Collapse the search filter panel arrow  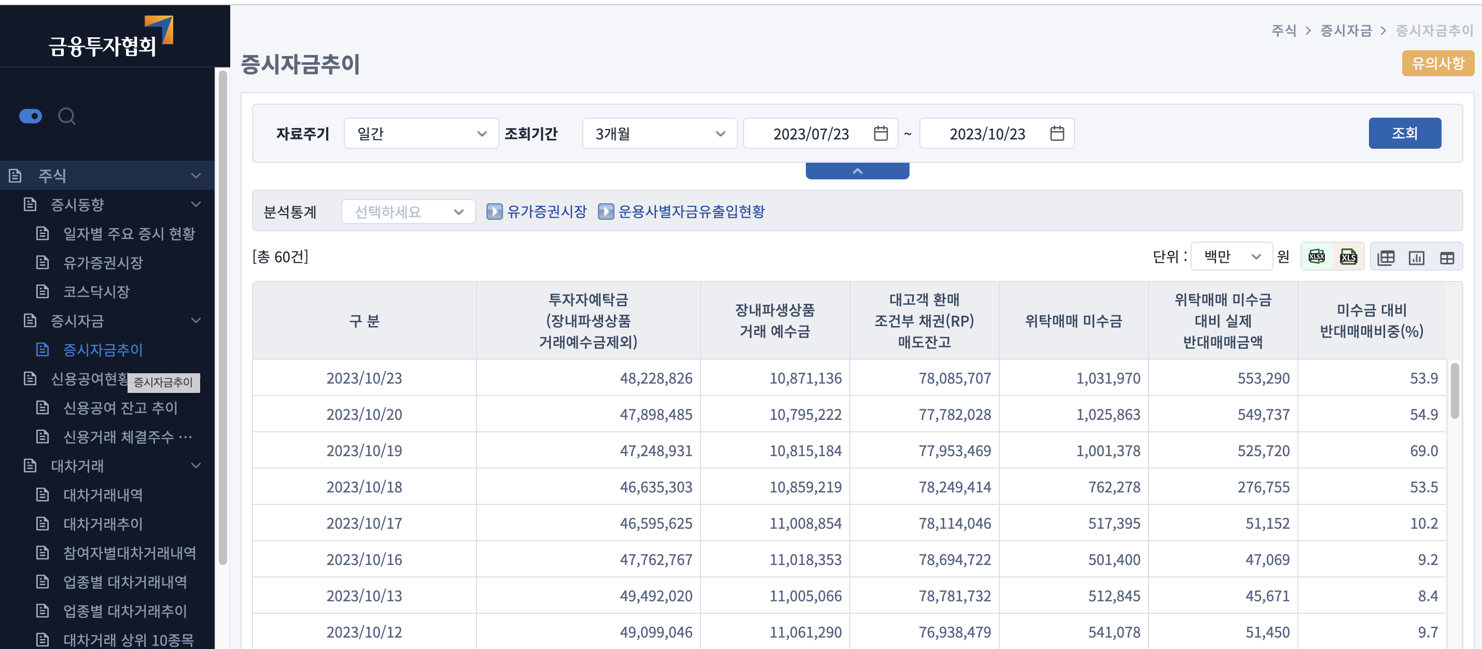pos(857,171)
